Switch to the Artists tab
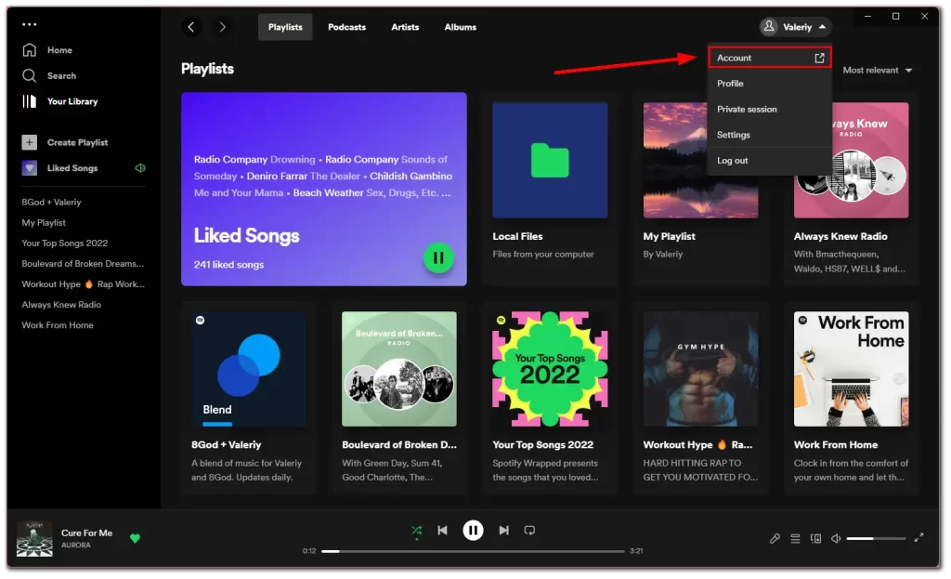This screenshot has width=951, height=579. [405, 27]
